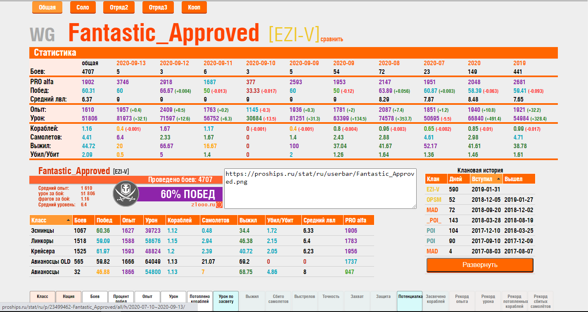Viewport: 588px width, 312px height.
Task: Click inside the userbar URL text area
Action: click(320, 188)
